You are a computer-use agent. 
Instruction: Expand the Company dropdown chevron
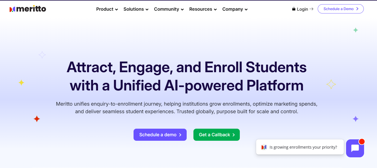click(246, 10)
